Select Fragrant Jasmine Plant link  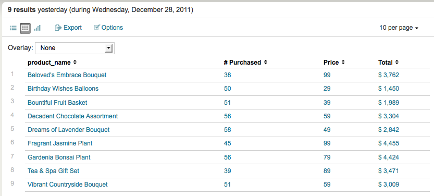[60, 143]
